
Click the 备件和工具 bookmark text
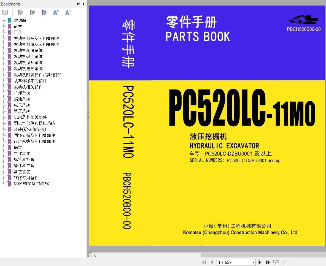coord(24,165)
